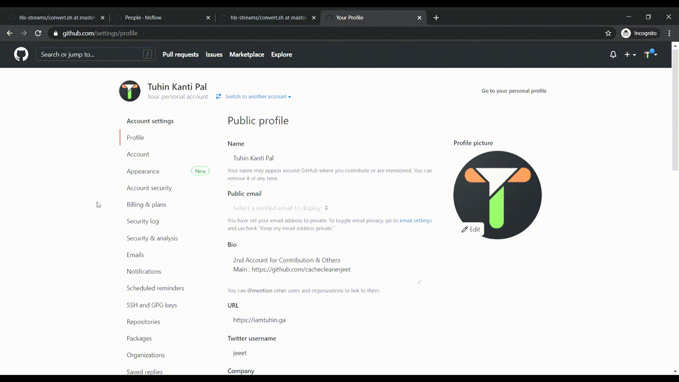Open the GitHub logo homepage link
The width and height of the screenshot is (679, 382).
21,54
